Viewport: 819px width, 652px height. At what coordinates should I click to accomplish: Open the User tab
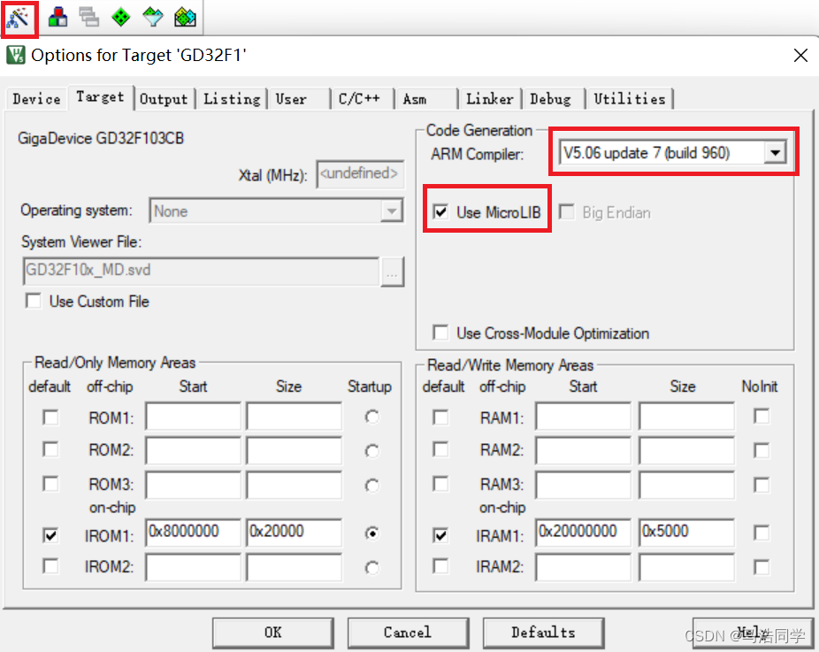[299, 99]
